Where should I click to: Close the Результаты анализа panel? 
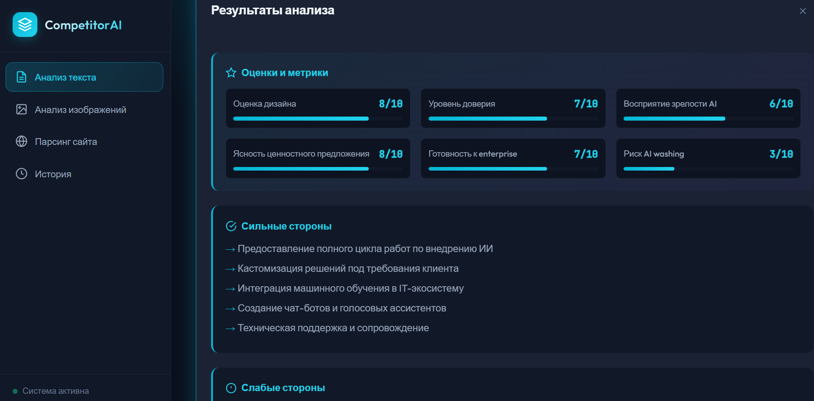coord(803,11)
